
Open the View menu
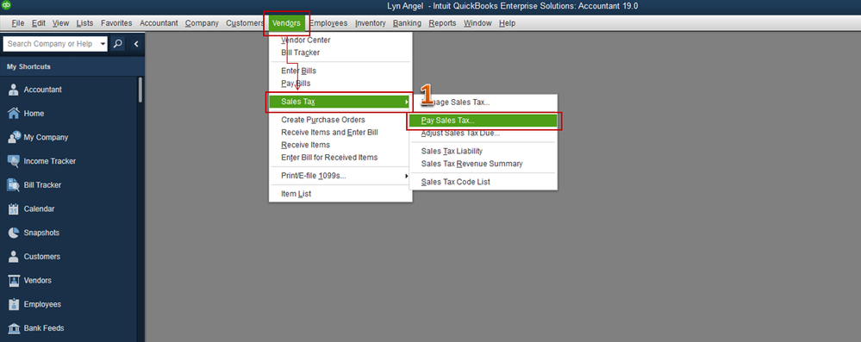pyautogui.click(x=60, y=23)
